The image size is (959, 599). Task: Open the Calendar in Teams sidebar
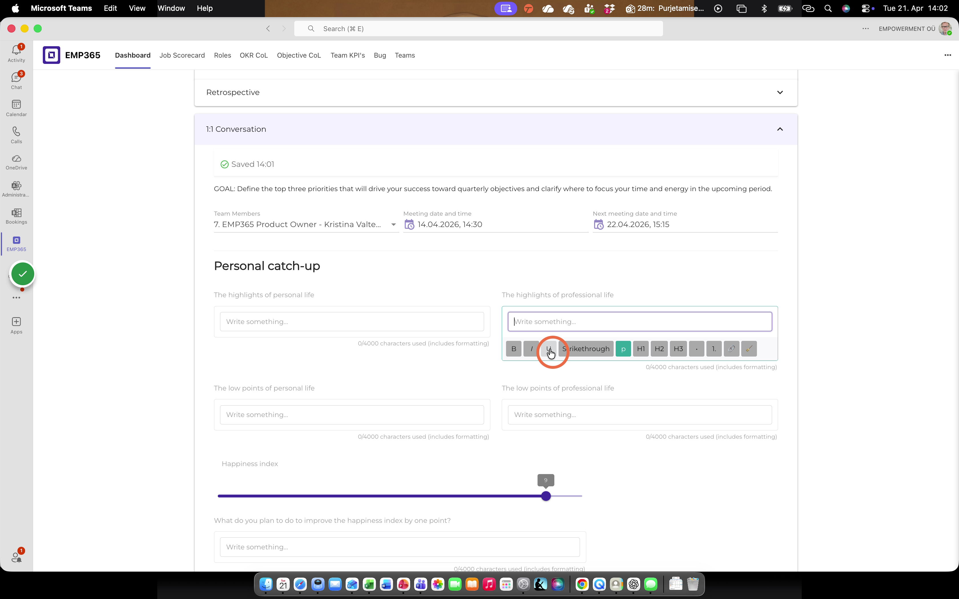click(x=16, y=108)
